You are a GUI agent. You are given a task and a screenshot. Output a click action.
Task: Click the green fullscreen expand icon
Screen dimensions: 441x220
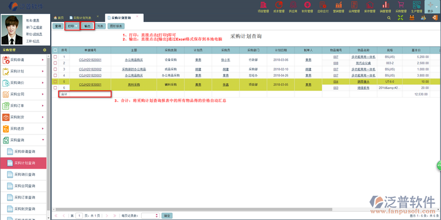point(400,18)
